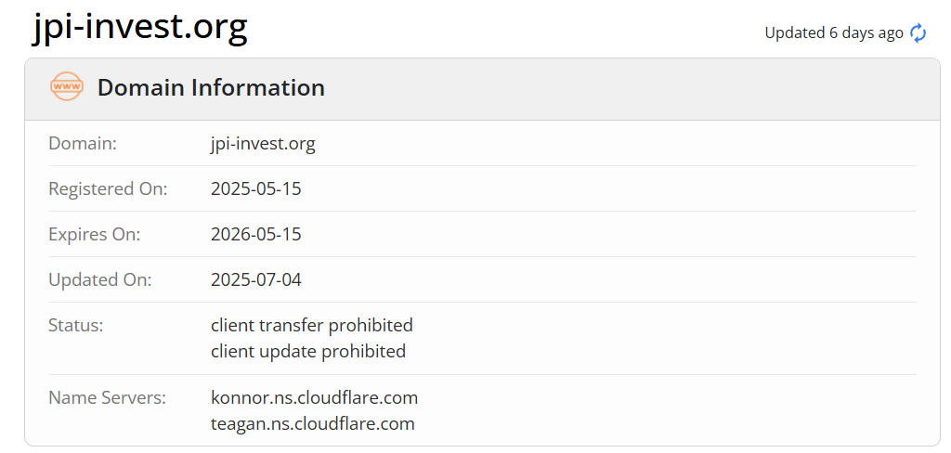Click the "Updated On:" label

click(x=99, y=280)
